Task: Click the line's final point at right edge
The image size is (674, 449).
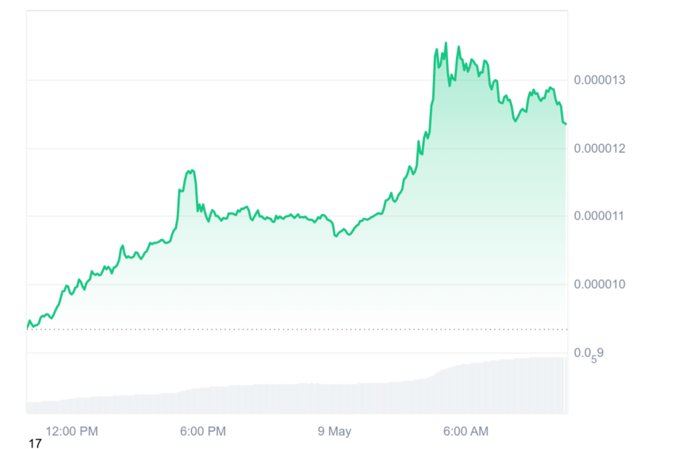Action: click(x=565, y=124)
